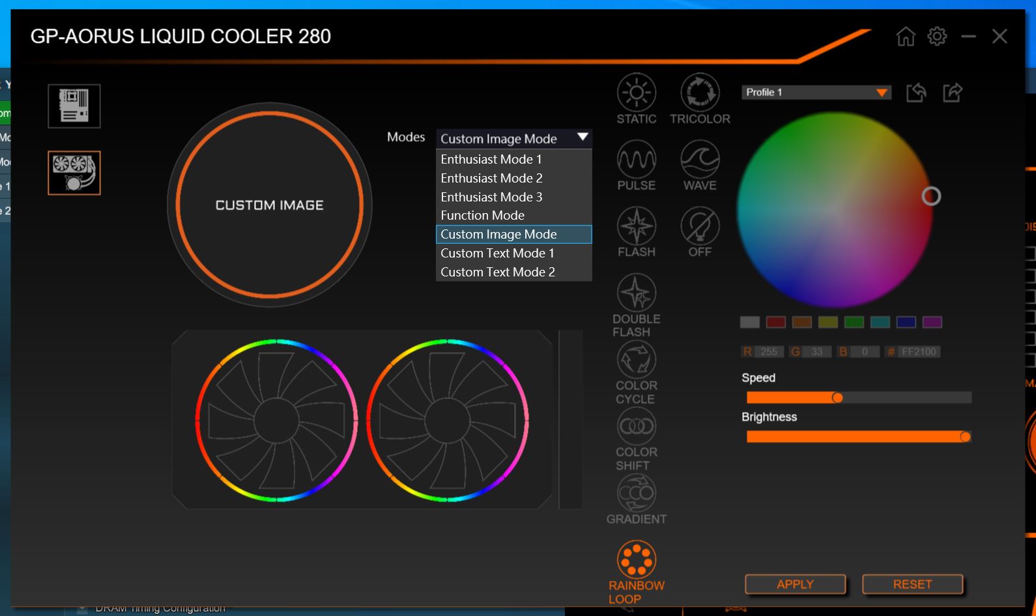Click the left fan preview
Viewport: 1036px width, 616px height.
[x=276, y=420]
